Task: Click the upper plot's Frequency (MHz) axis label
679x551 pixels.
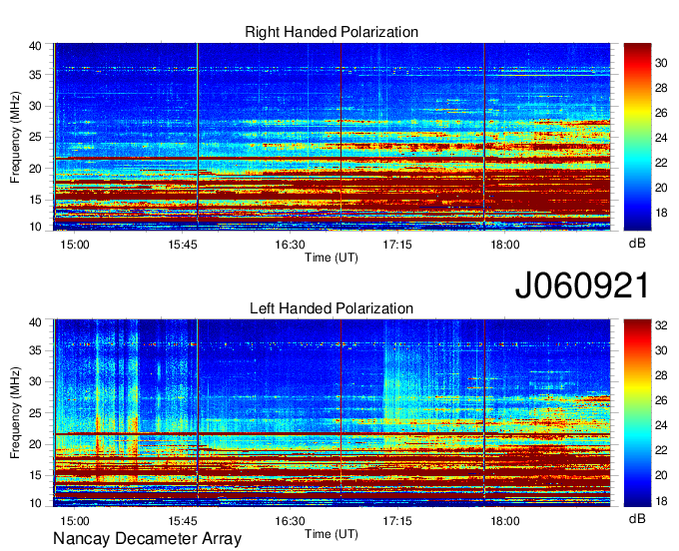Action: click(15, 137)
